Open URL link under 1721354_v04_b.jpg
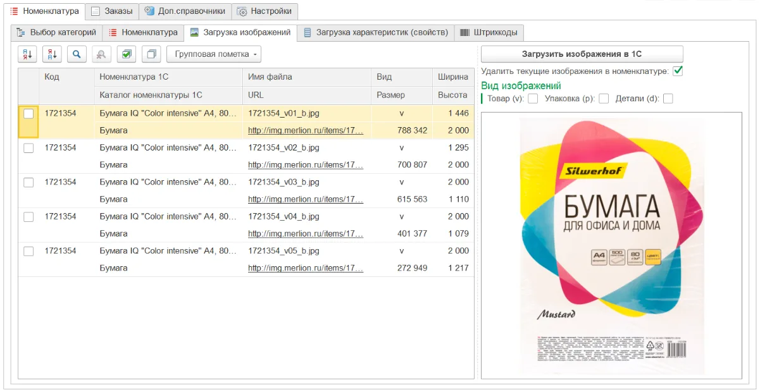 [306, 233]
